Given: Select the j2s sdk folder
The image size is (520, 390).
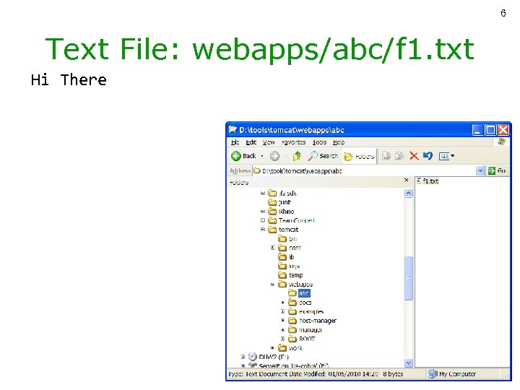Looking at the screenshot, I should point(282,193).
